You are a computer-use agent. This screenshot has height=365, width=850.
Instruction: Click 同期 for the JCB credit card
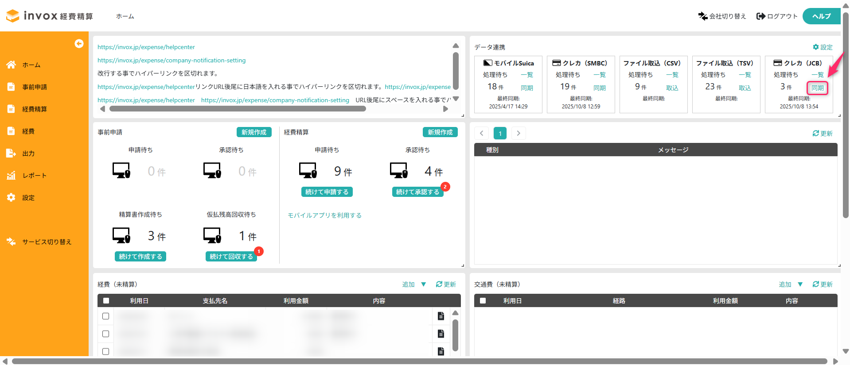[x=817, y=88]
